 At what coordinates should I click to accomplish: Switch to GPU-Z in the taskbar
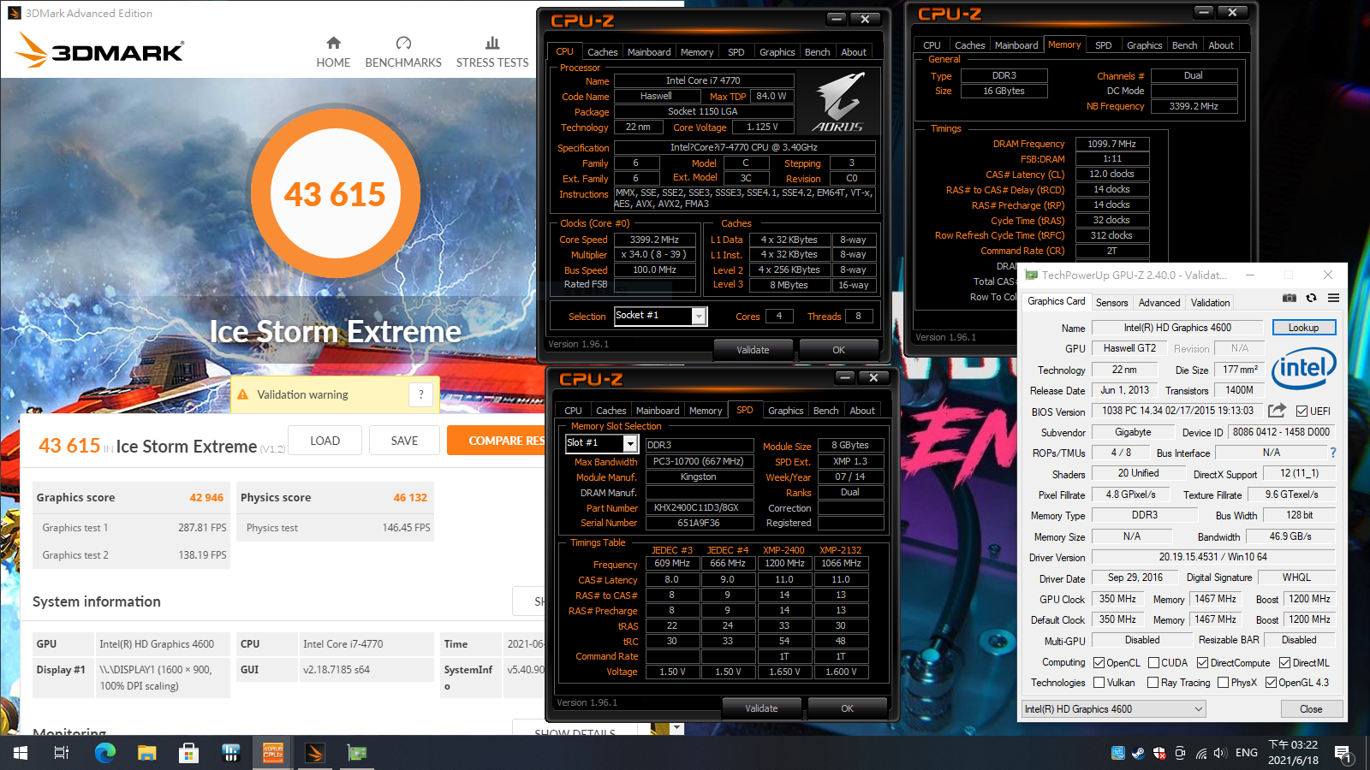point(357,753)
